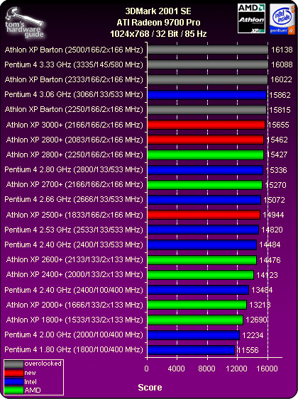Click the 'new' legend label
298x399 pixels.
click(30, 373)
